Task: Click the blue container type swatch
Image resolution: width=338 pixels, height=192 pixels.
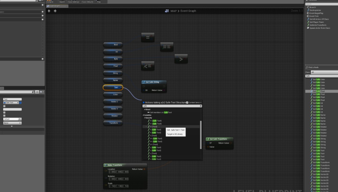Action: 21,103
